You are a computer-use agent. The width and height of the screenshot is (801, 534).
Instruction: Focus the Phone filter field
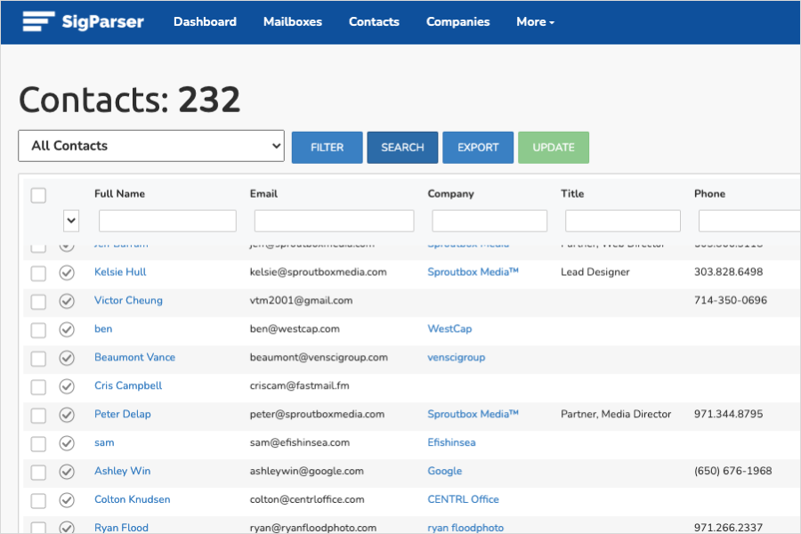[x=749, y=221]
